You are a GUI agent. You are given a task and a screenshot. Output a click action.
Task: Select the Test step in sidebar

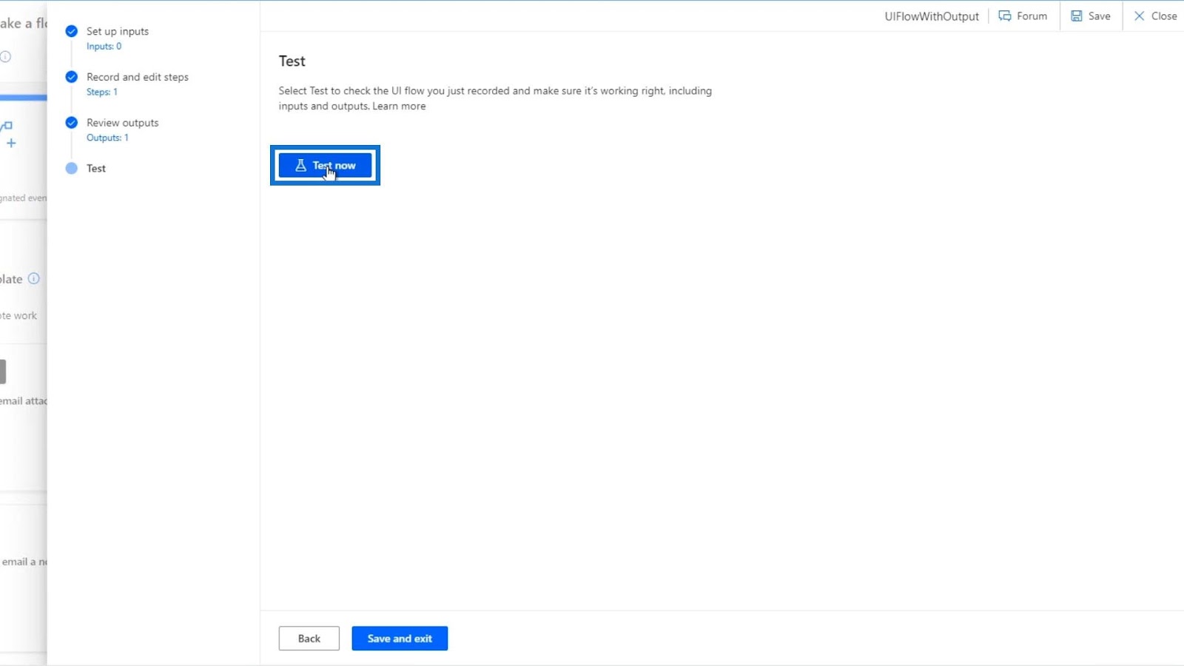click(x=96, y=169)
